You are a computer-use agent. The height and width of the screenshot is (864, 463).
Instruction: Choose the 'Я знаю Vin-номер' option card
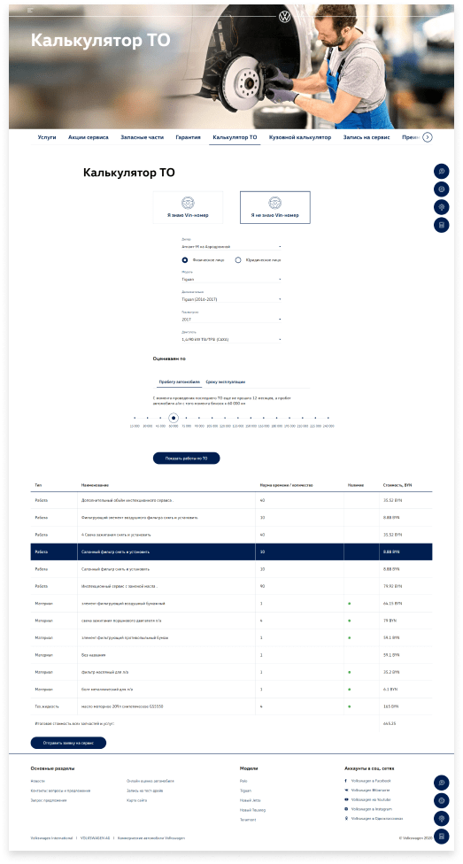tap(188, 207)
